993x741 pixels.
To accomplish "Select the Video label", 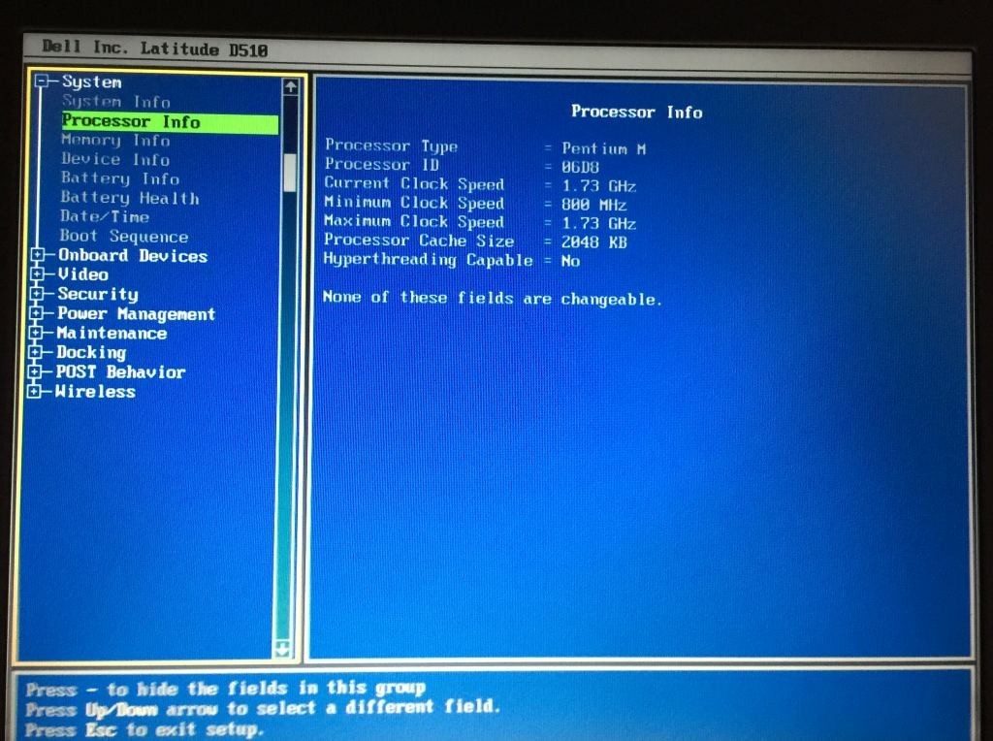I will [x=82, y=274].
